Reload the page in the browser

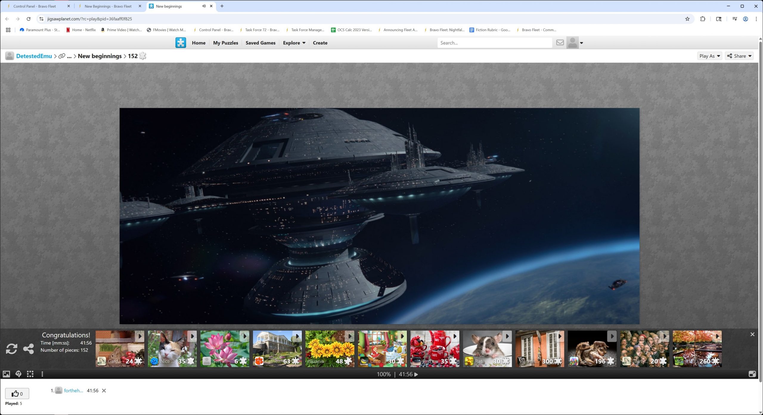coord(29,19)
